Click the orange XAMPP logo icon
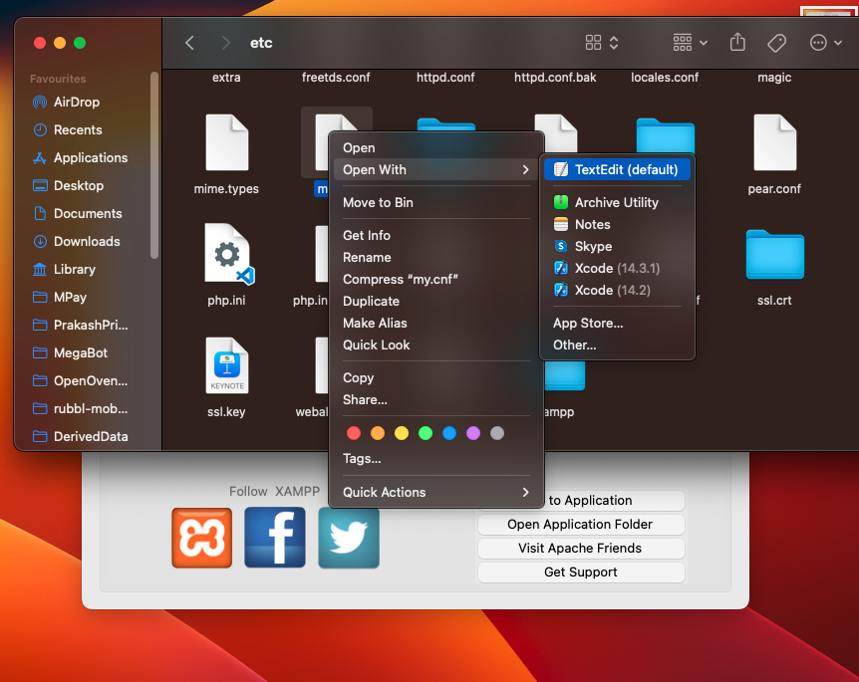Viewport: 859px width, 682px height. point(201,538)
